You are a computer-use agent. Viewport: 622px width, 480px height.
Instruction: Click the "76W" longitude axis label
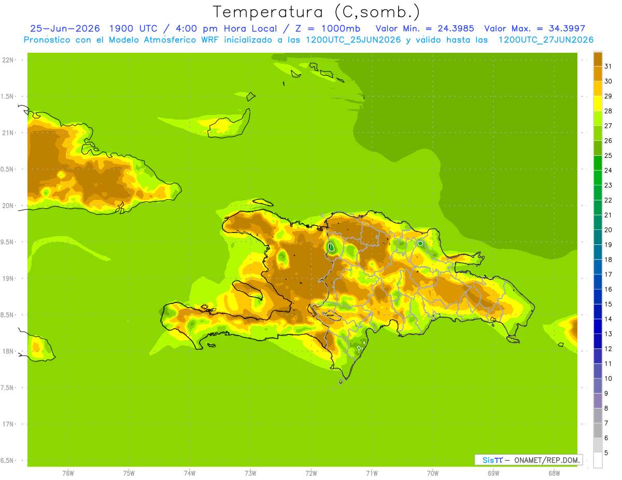pyautogui.click(x=67, y=473)
